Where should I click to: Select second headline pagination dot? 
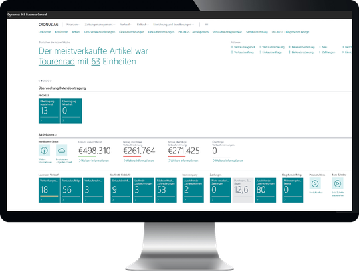(41, 80)
